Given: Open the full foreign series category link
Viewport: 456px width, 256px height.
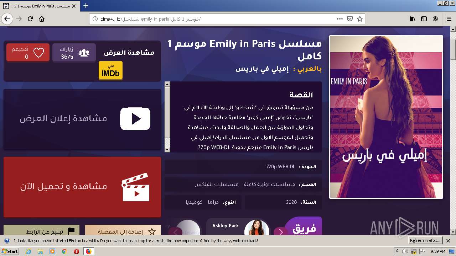Looking at the screenshot, I should [x=269, y=184].
